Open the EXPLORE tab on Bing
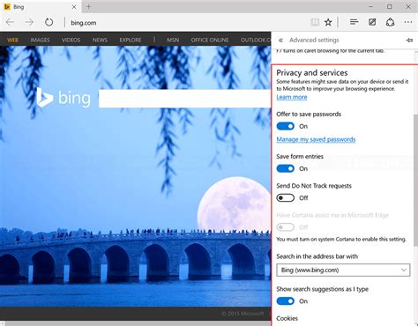Screen dimensions: 418x326 tap(131, 40)
